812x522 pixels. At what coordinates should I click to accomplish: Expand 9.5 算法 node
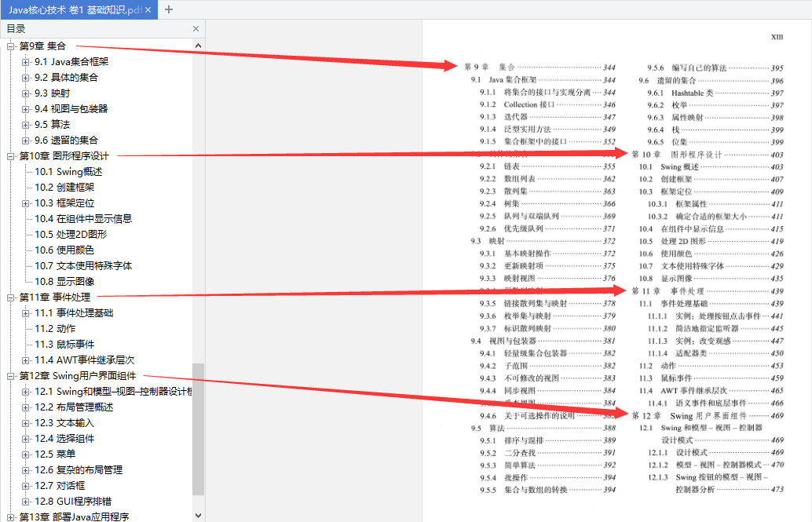click(25, 125)
